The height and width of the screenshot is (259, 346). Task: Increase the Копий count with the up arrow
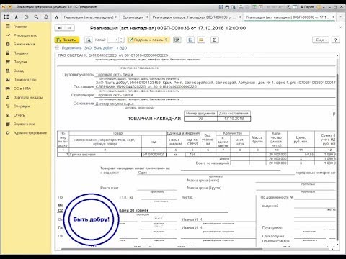pyautogui.click(x=122, y=38)
